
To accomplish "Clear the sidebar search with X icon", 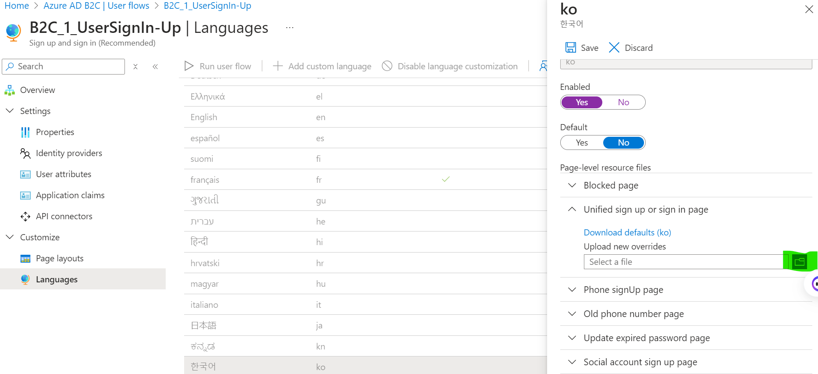I will tap(135, 67).
